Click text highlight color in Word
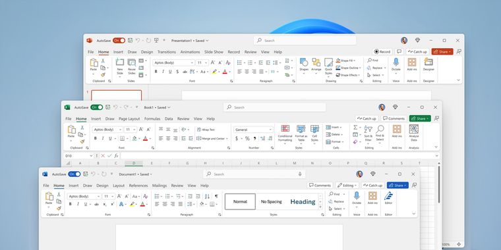 click(132, 204)
